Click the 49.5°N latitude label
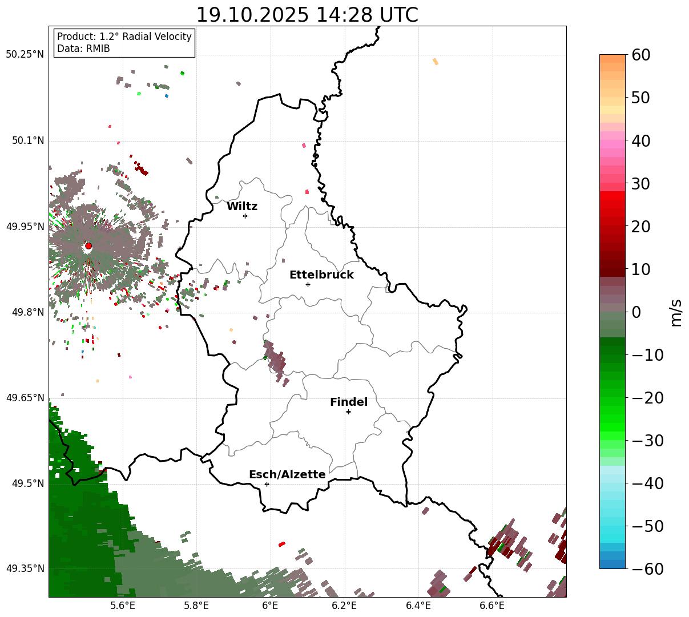The image size is (689, 617). pos(27,483)
